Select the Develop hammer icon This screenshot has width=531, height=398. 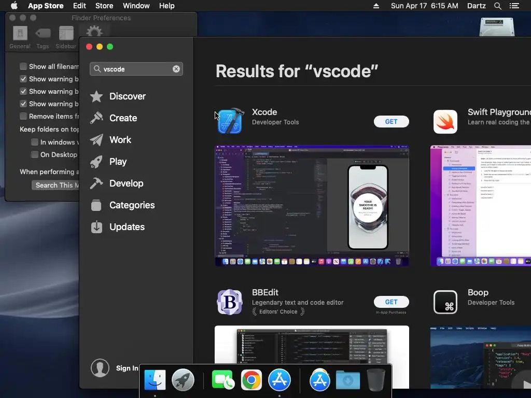point(96,183)
